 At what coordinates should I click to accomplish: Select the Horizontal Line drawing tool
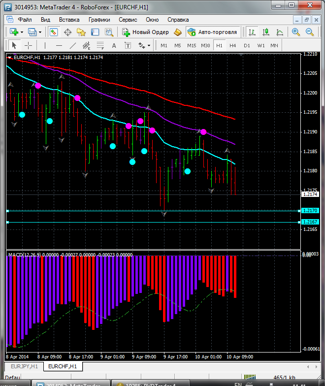[59, 45]
